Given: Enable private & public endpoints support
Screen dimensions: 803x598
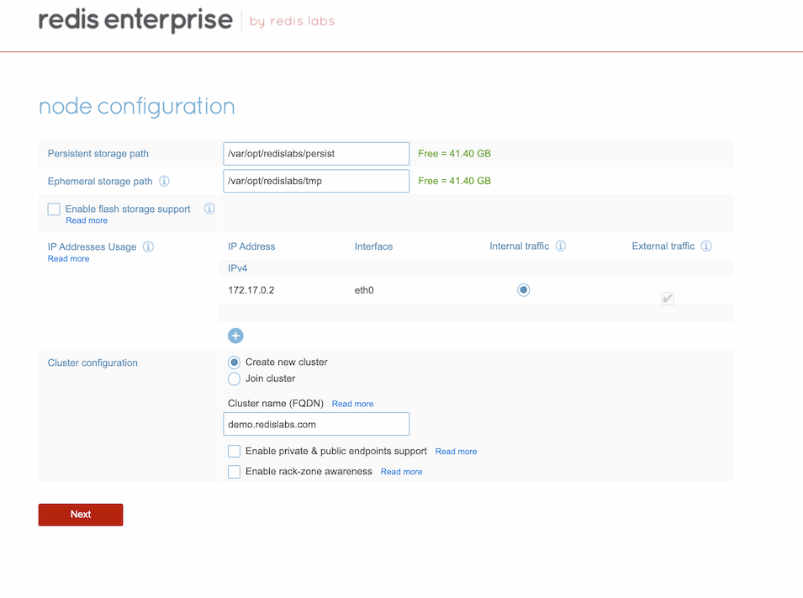Looking at the screenshot, I should 234,452.
